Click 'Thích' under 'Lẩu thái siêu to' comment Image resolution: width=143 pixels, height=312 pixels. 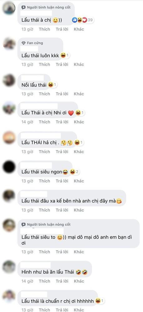(x=44, y=252)
